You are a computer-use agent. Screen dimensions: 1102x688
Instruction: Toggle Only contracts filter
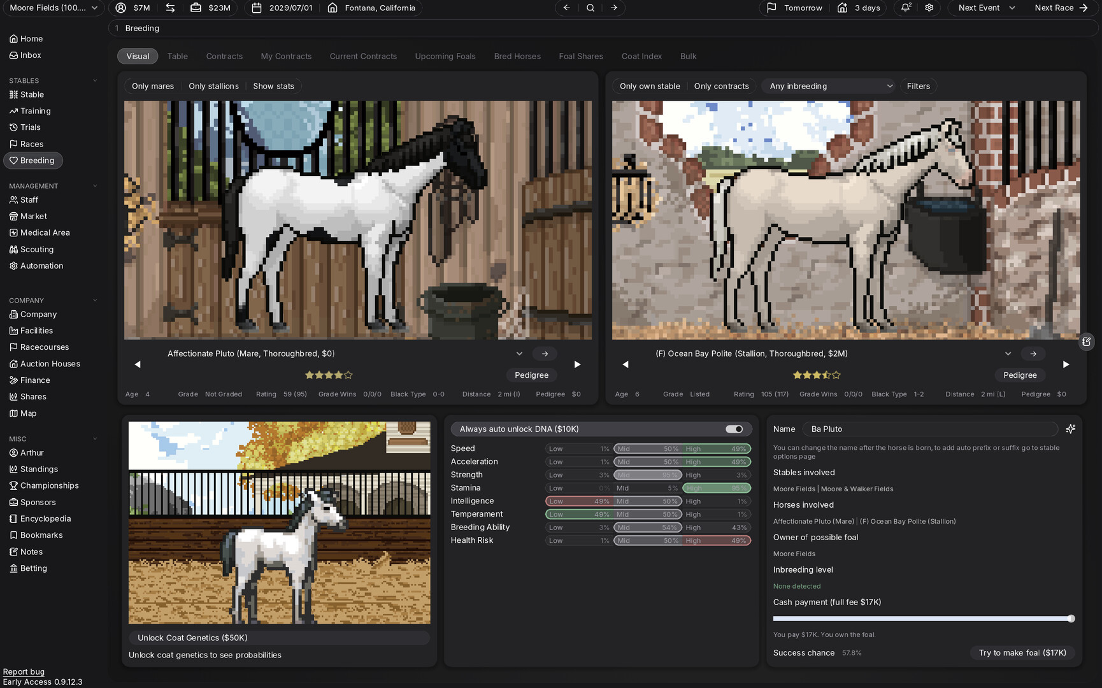coord(721,86)
